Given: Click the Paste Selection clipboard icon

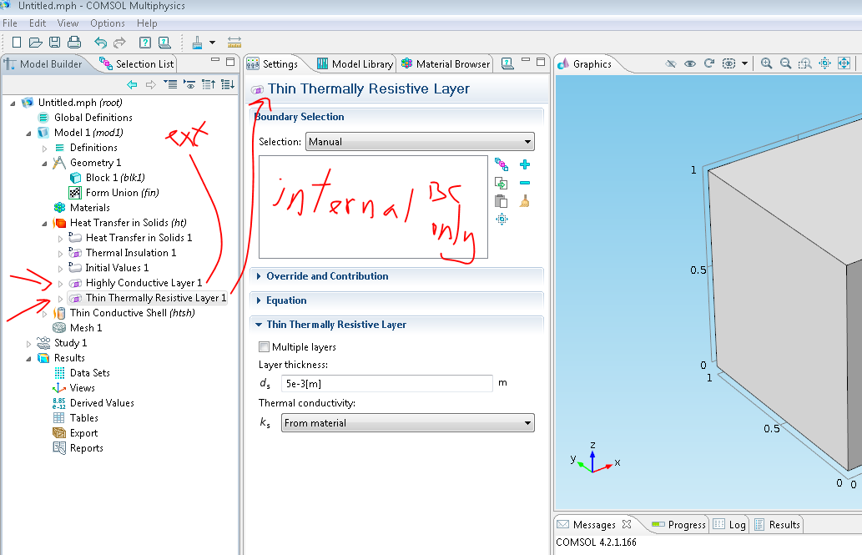Looking at the screenshot, I should click(501, 201).
